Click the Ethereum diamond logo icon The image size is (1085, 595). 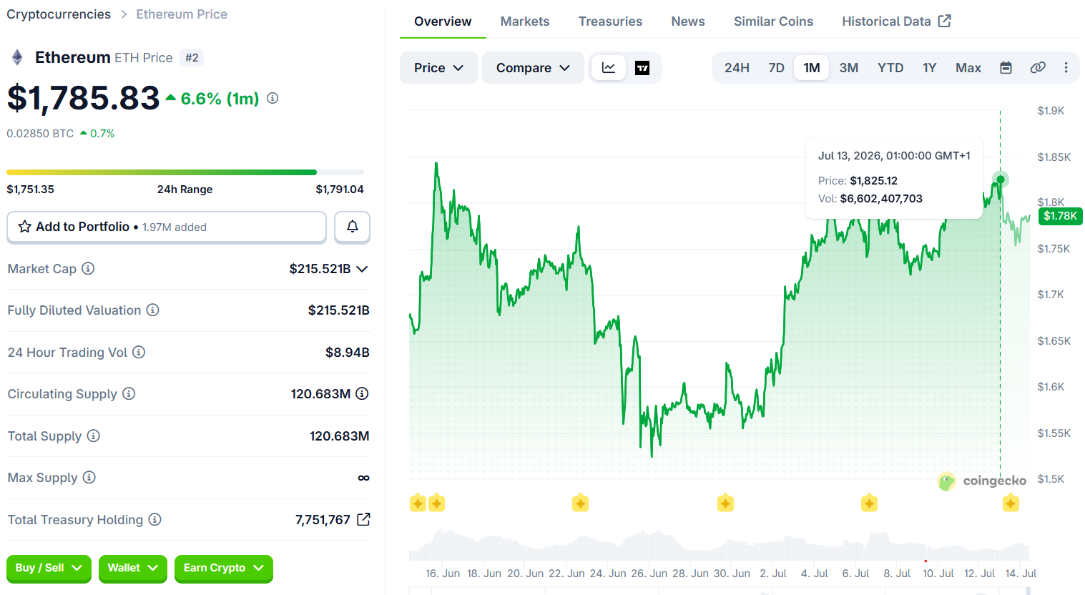pyautogui.click(x=17, y=57)
